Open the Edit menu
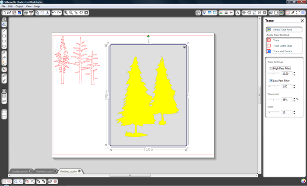 [10, 6]
